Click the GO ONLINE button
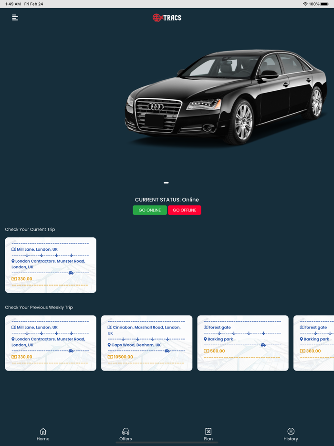Screen dimensions: 334x446 click(x=150, y=210)
